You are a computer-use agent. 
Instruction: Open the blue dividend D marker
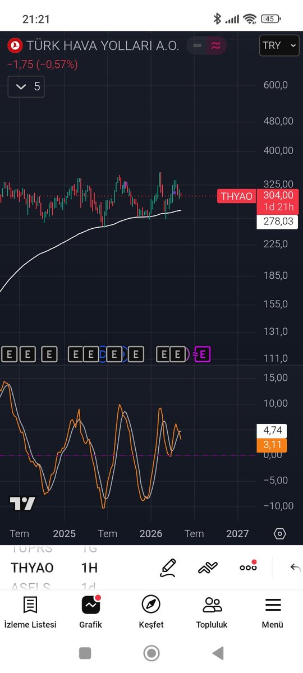tap(103, 354)
